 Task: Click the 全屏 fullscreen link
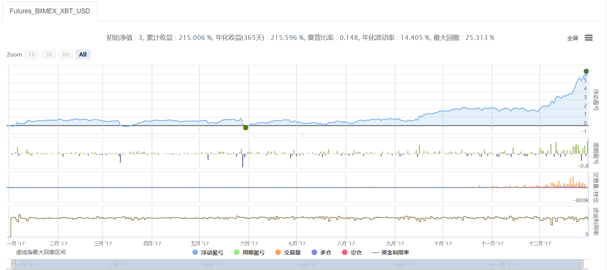click(572, 38)
